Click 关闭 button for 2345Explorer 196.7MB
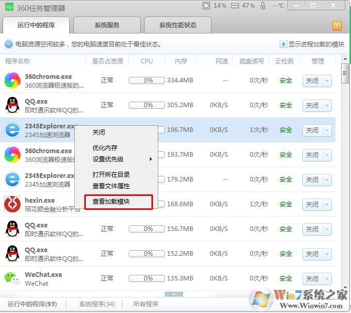Image resolution: width=351 pixels, height=313 pixels. 313,130
